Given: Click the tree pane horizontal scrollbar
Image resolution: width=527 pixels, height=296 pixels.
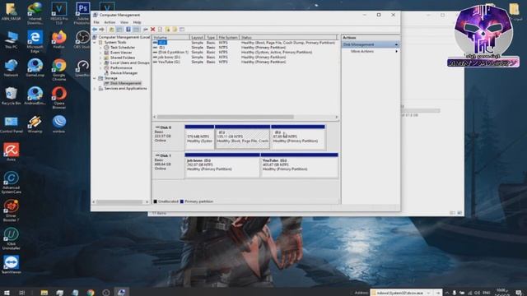Looking at the screenshot, I should [x=119, y=202].
